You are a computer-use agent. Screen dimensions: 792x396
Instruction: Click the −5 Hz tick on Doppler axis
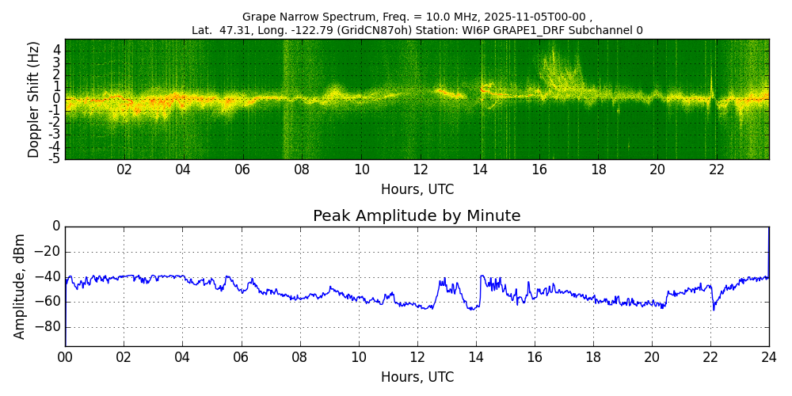(54, 158)
